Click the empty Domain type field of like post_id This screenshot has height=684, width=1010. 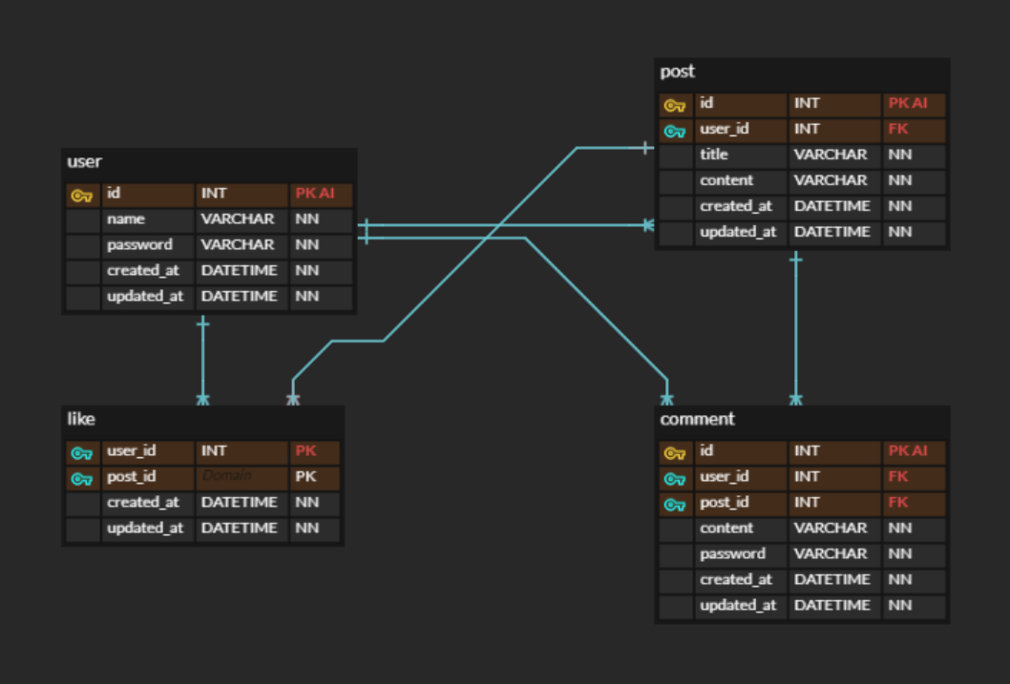[241, 477]
